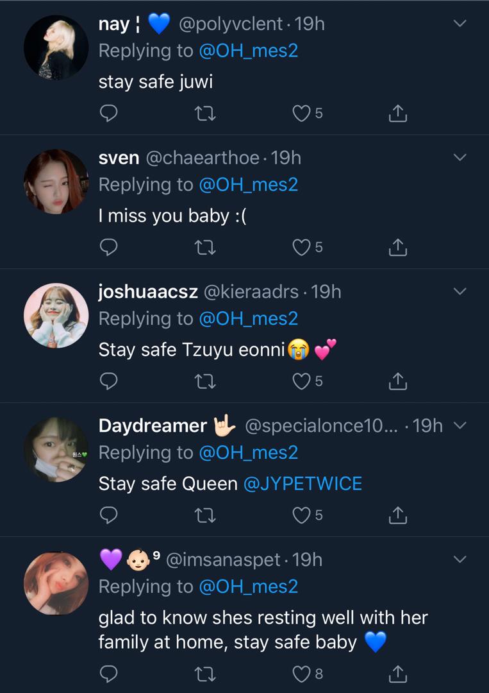489x693 pixels.
Task: Tap sven's red-haired profile picture
Action: (56, 182)
